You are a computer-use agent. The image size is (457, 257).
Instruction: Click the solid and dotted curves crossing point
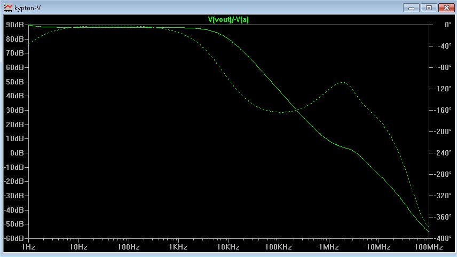pyautogui.click(x=296, y=110)
